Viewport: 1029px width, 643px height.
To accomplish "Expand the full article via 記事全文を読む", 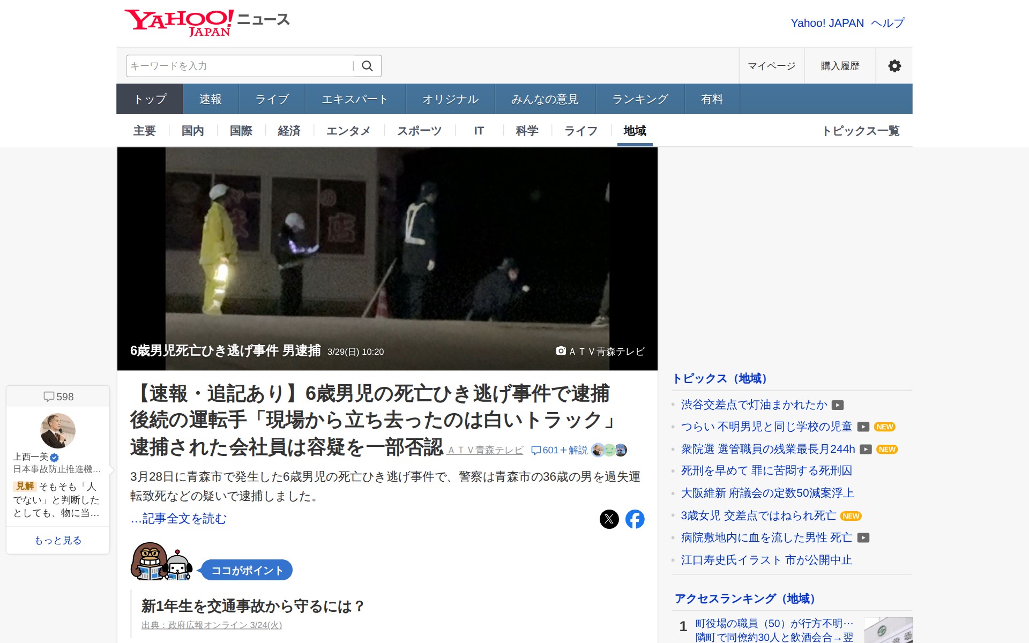I will tap(178, 519).
